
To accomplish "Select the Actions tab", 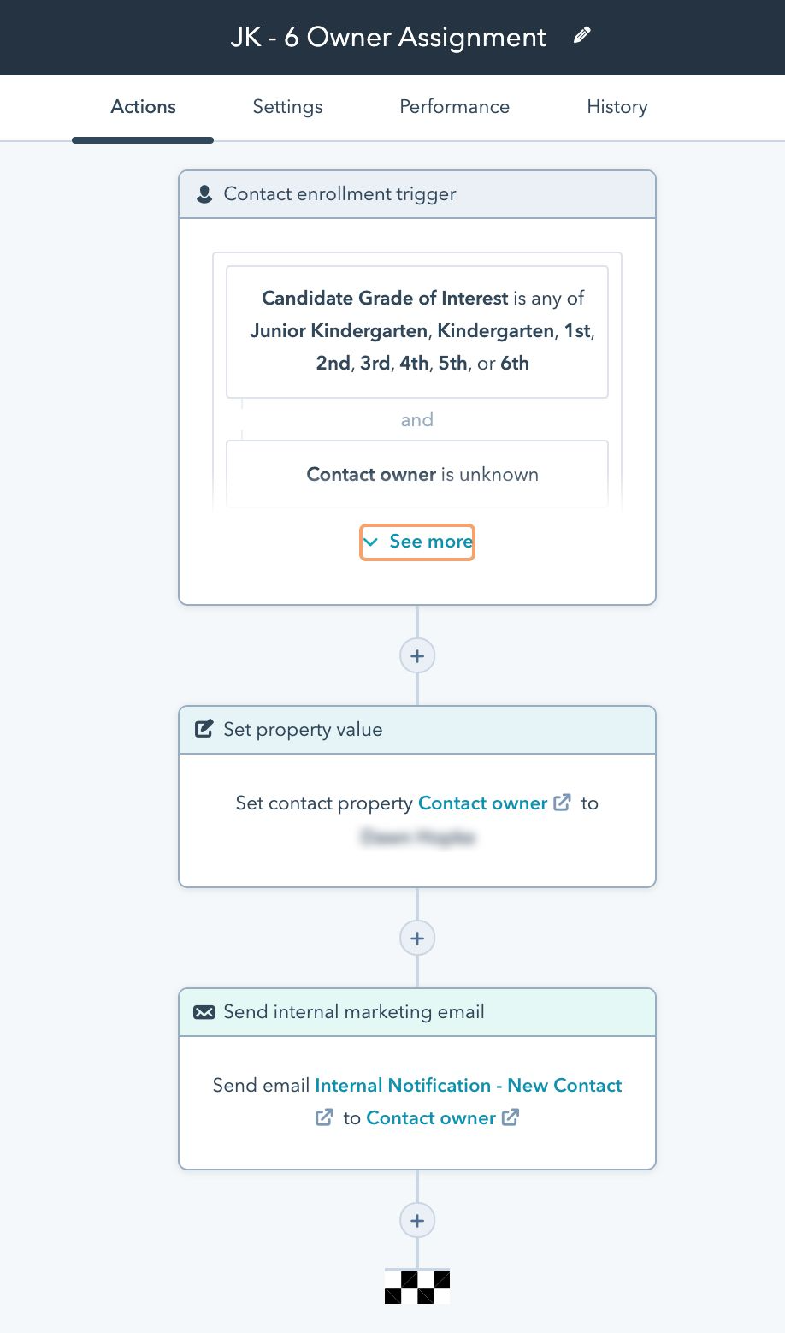I will click(x=143, y=107).
